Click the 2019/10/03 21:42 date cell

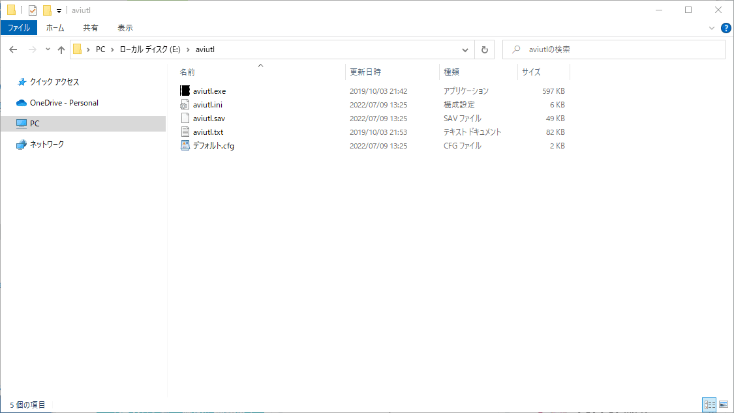click(378, 91)
